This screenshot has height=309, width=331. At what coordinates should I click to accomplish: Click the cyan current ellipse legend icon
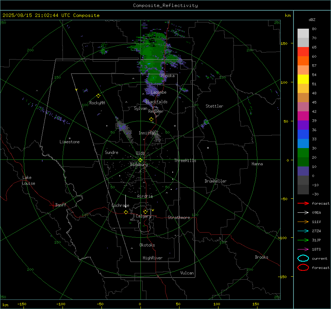click(303, 258)
